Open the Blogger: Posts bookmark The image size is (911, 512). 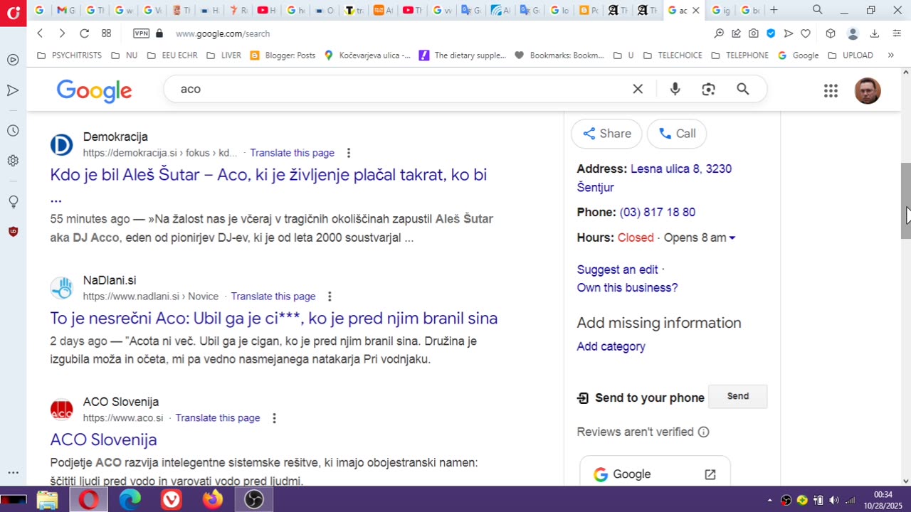click(x=283, y=55)
